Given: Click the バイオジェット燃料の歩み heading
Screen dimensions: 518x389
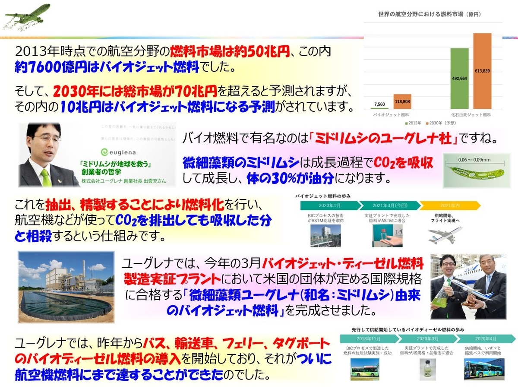Looking at the screenshot, I should coord(324,196).
